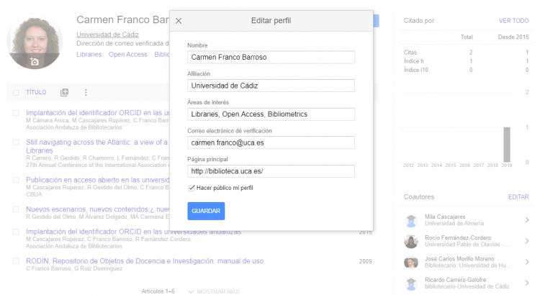Click the camera icon on profile photo
Viewport: 540px width, 295px height.
(34, 62)
